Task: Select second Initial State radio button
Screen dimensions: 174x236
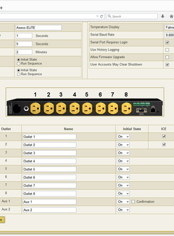Action: (18, 70)
